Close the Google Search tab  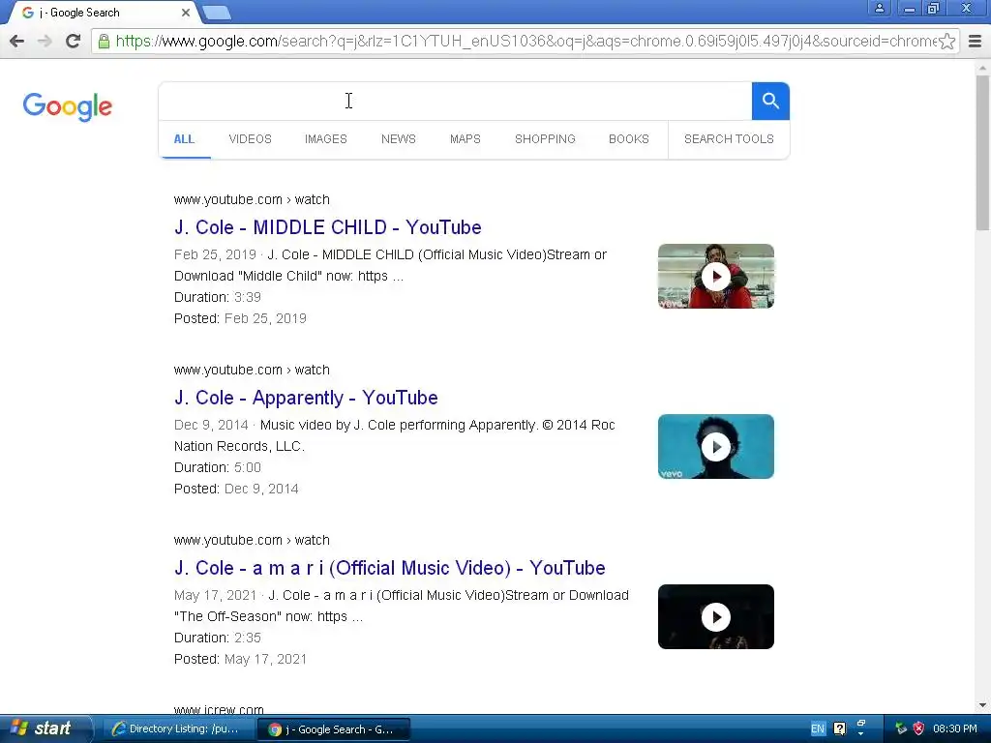[185, 13]
